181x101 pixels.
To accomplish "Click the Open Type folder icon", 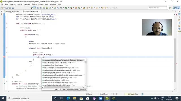I will [84, 8].
